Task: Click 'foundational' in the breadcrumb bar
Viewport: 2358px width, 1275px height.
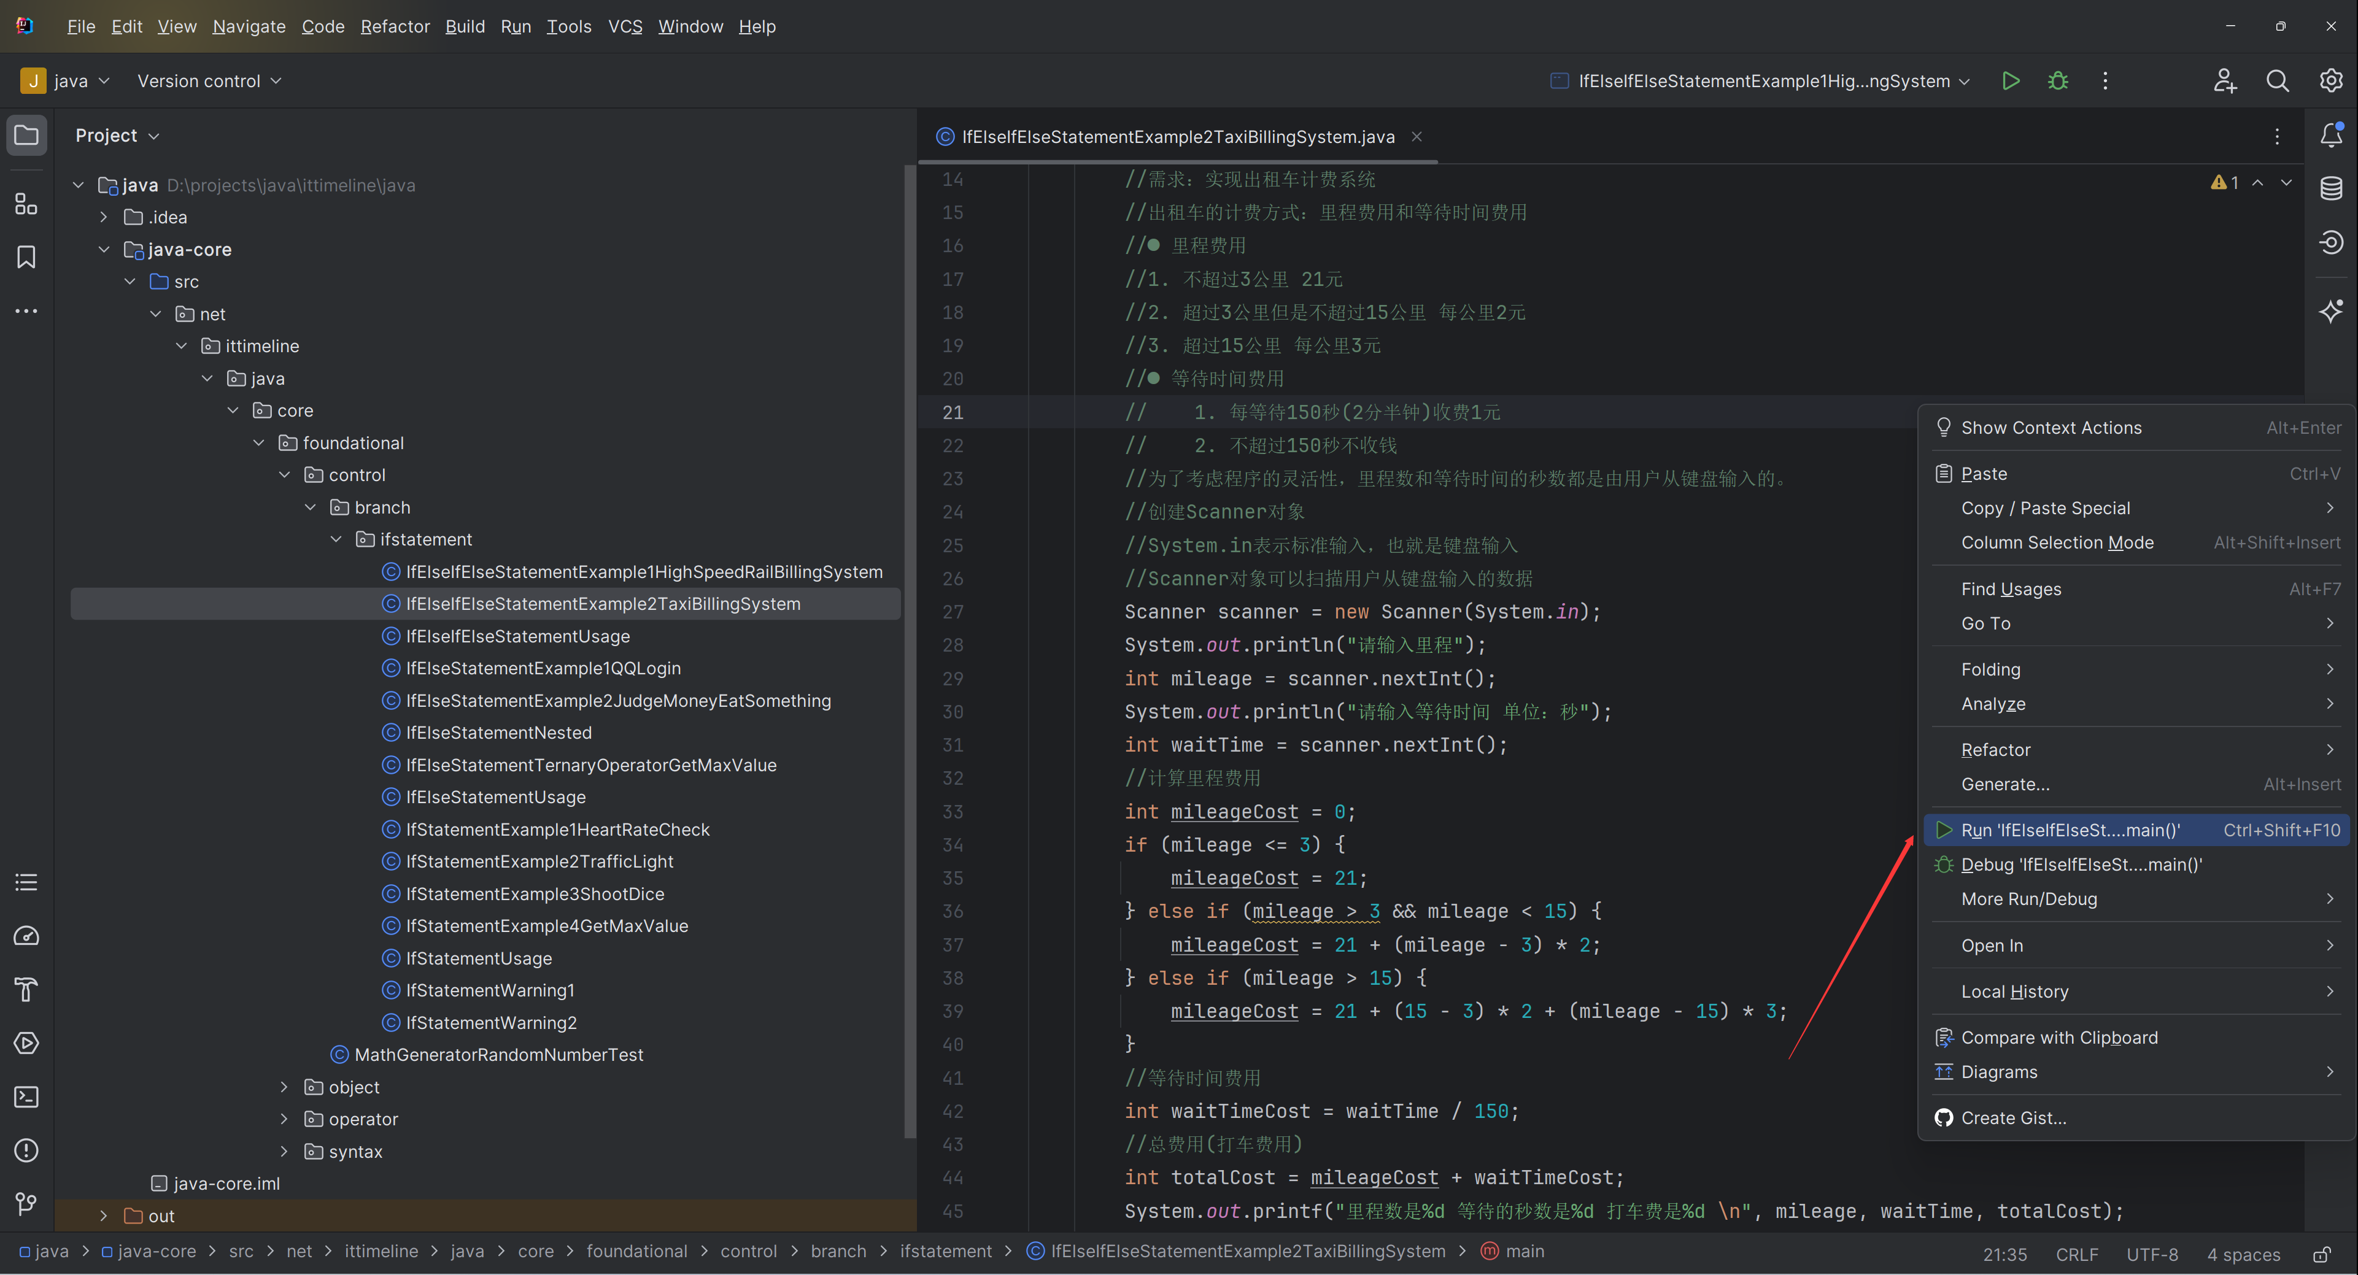Action: (636, 1251)
